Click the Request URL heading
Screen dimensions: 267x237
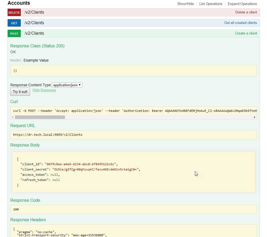[x=23, y=126]
